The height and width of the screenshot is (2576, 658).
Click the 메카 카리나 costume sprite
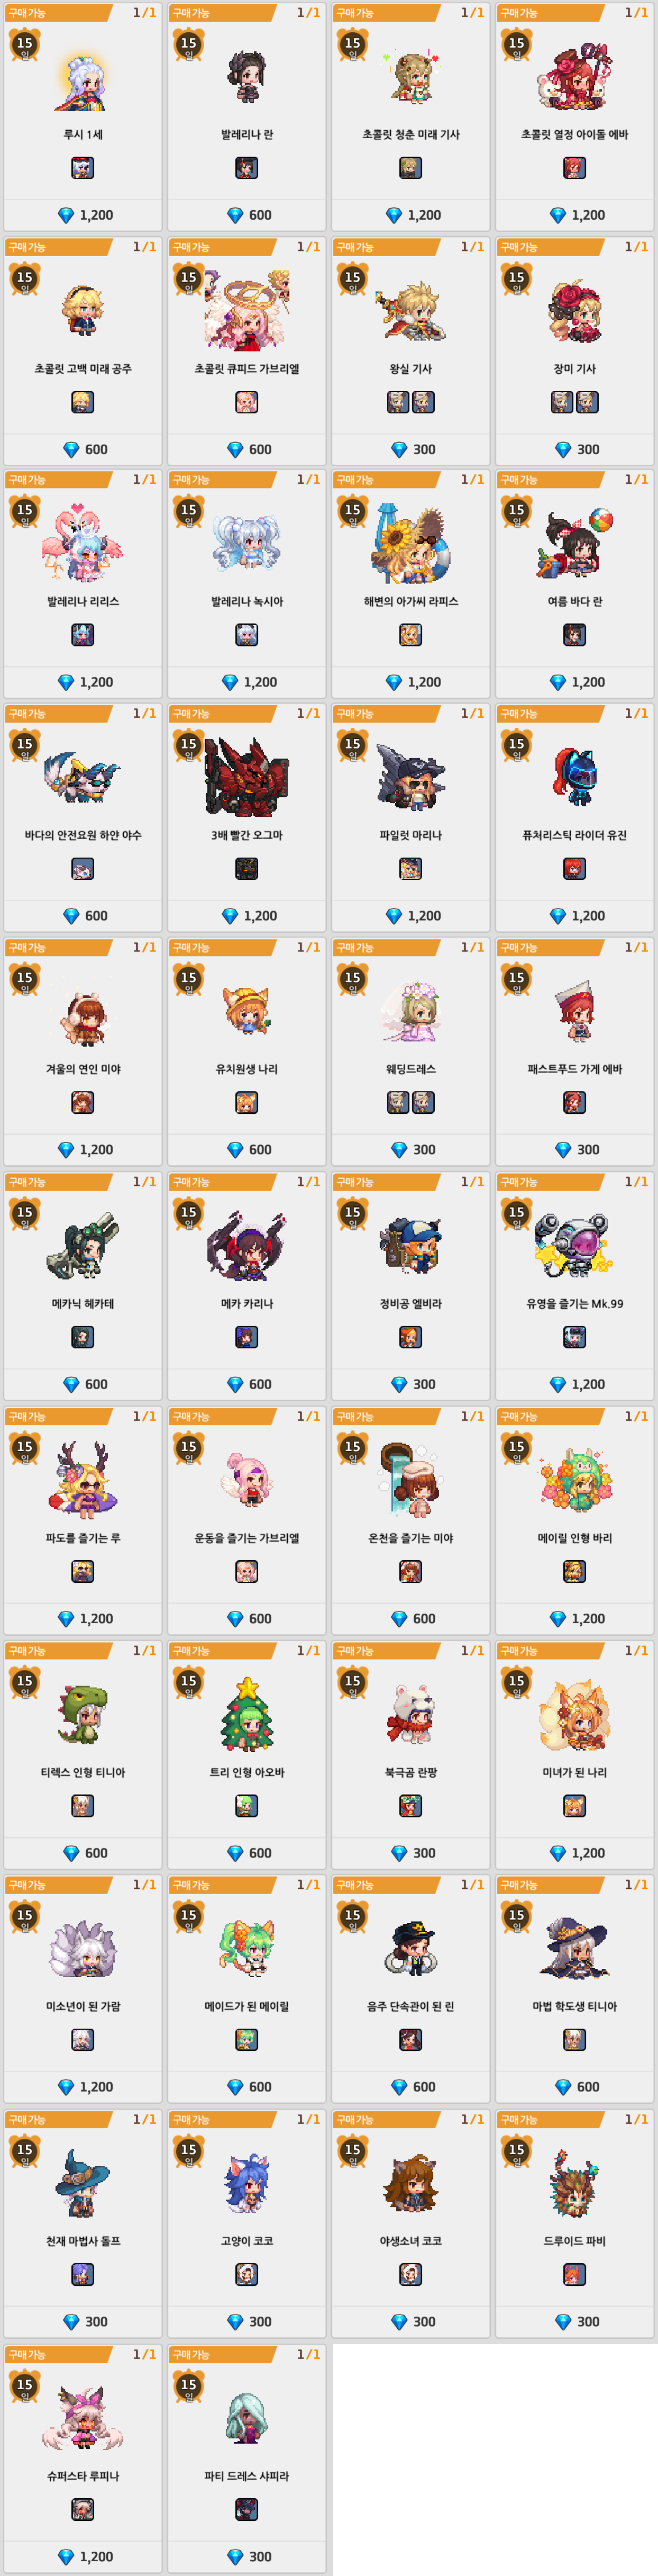[x=246, y=1246]
